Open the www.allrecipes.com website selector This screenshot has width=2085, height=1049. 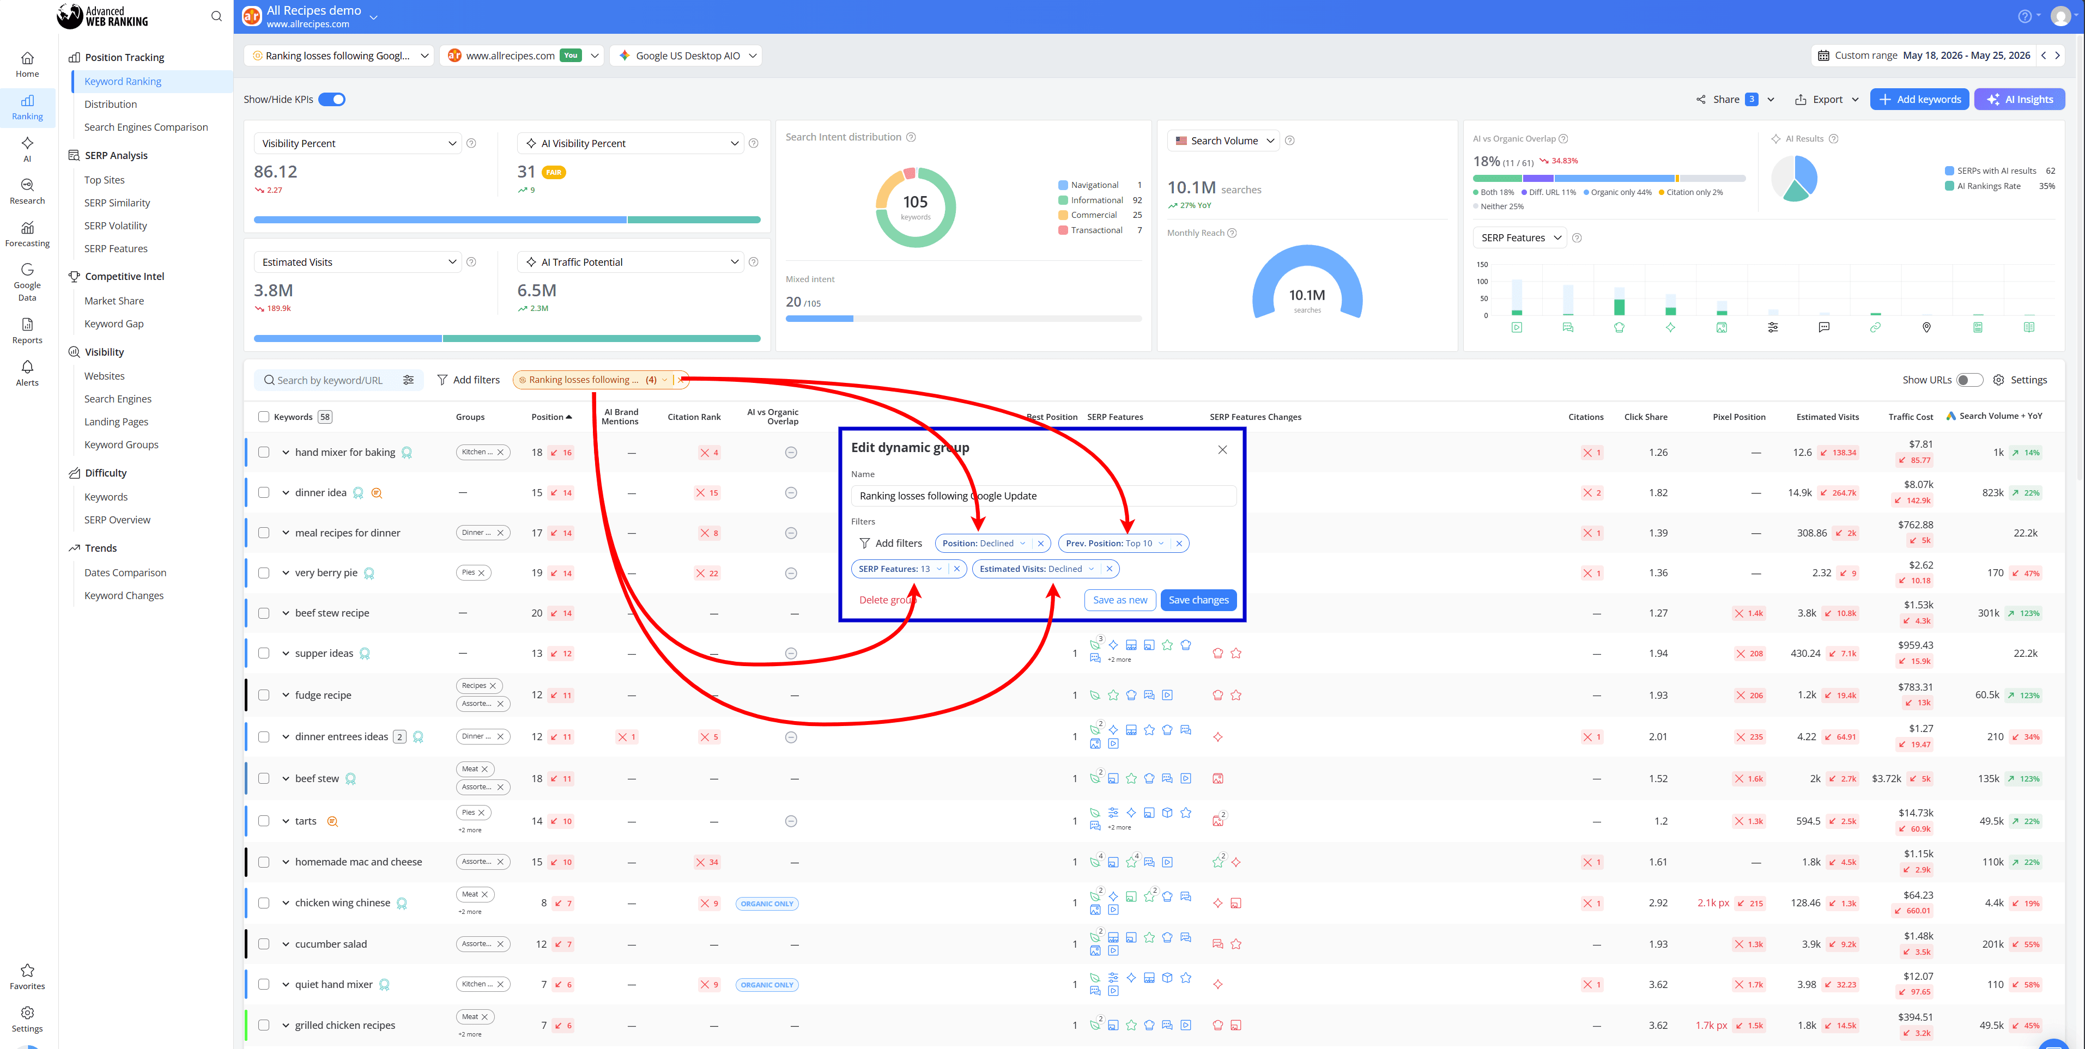pos(522,56)
